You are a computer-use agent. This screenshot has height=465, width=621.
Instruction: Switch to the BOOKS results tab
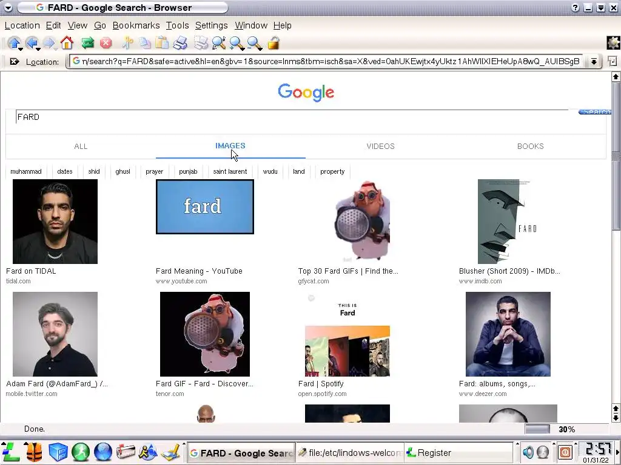click(530, 147)
